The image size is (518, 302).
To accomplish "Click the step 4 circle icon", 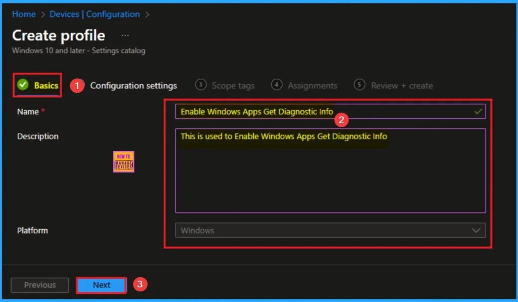I will tap(277, 85).
